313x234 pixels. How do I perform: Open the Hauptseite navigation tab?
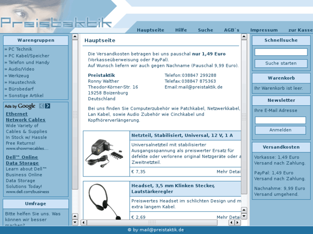click(x=151, y=30)
